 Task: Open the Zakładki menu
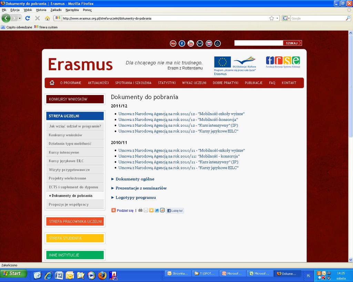56,10
